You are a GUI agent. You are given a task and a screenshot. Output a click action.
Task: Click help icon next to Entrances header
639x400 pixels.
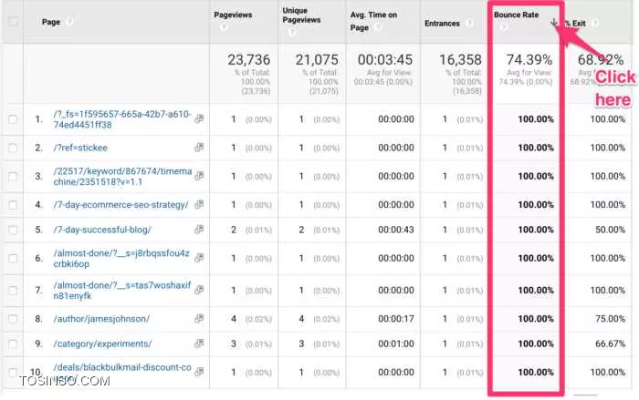point(469,23)
